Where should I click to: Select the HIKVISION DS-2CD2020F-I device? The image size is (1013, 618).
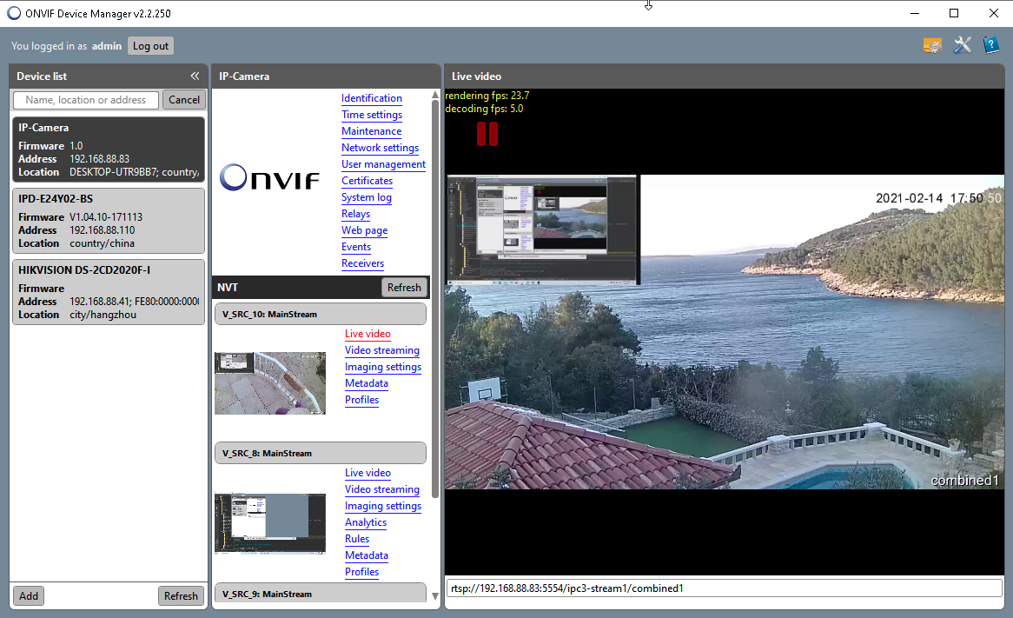[x=109, y=292]
